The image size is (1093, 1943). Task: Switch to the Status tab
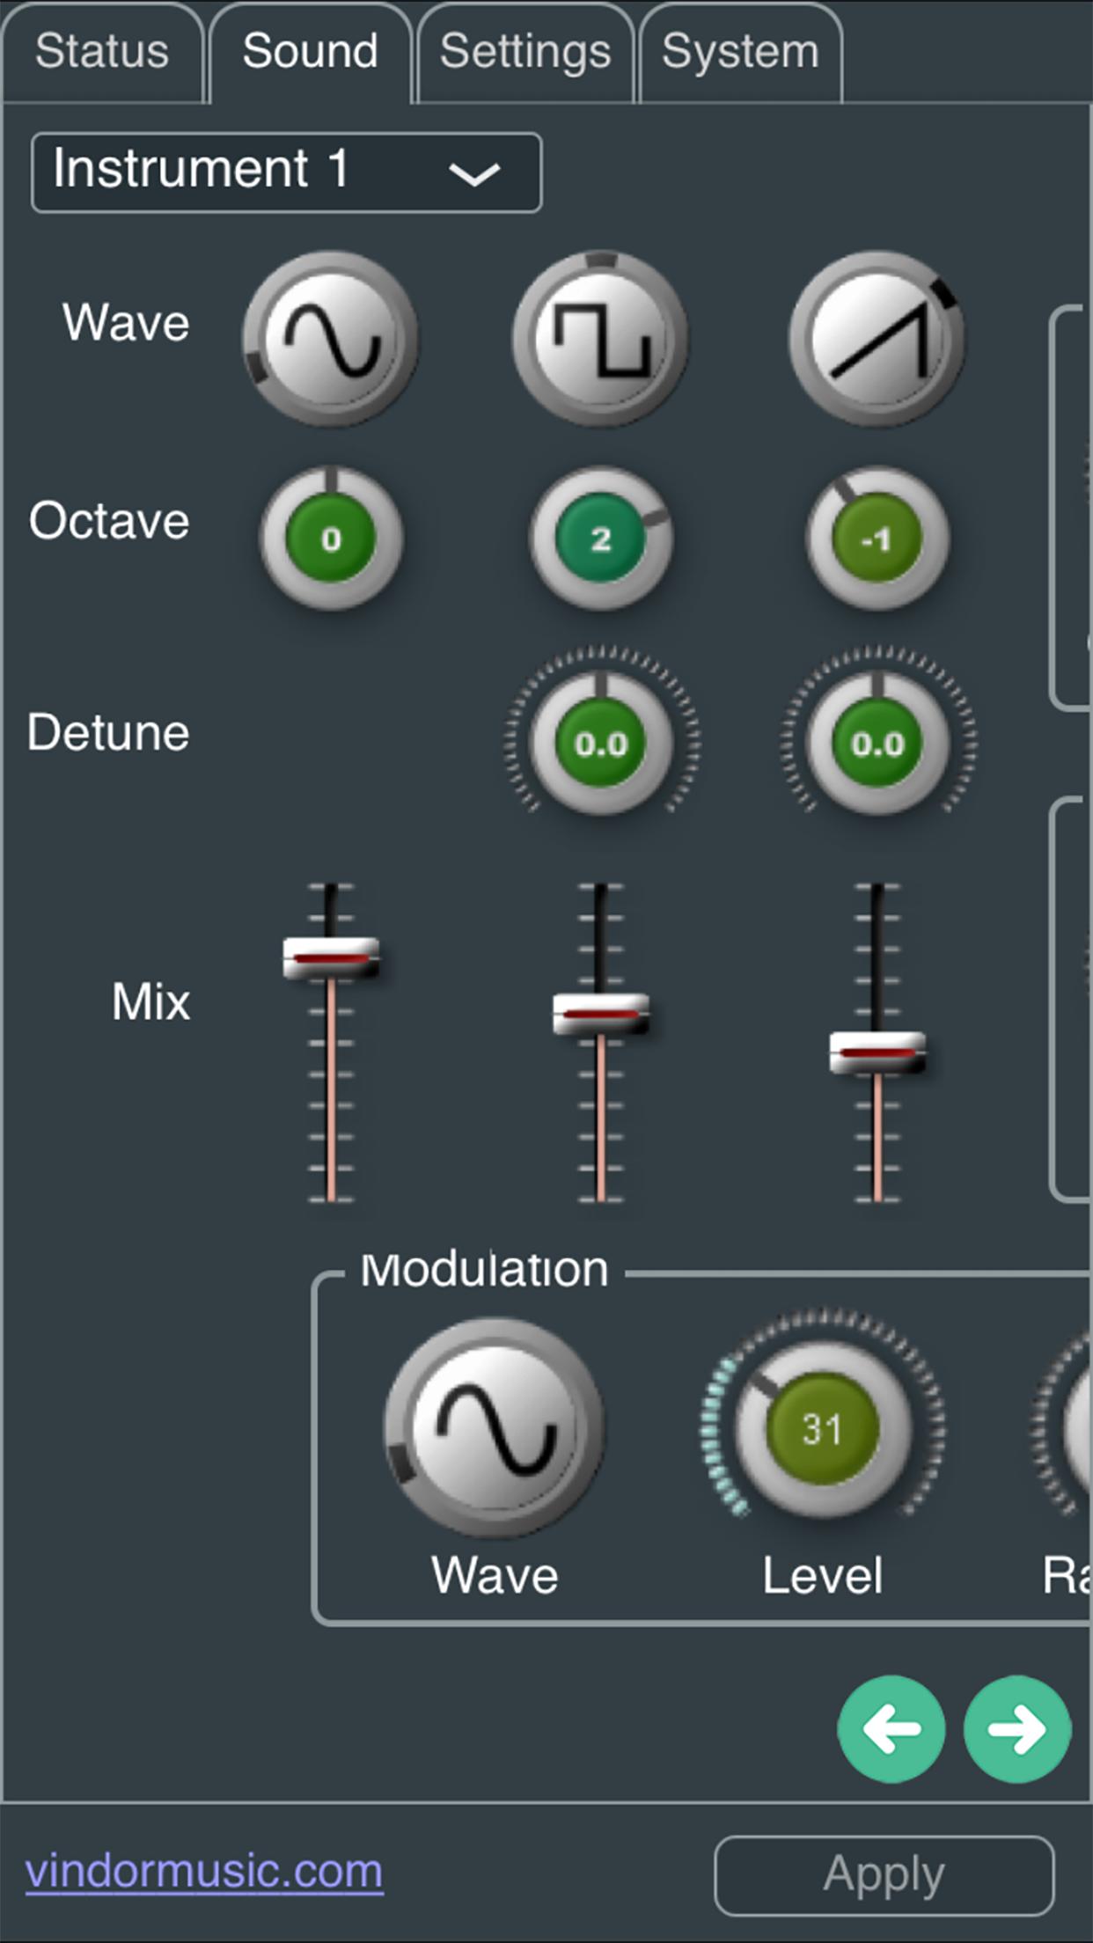pos(102,53)
